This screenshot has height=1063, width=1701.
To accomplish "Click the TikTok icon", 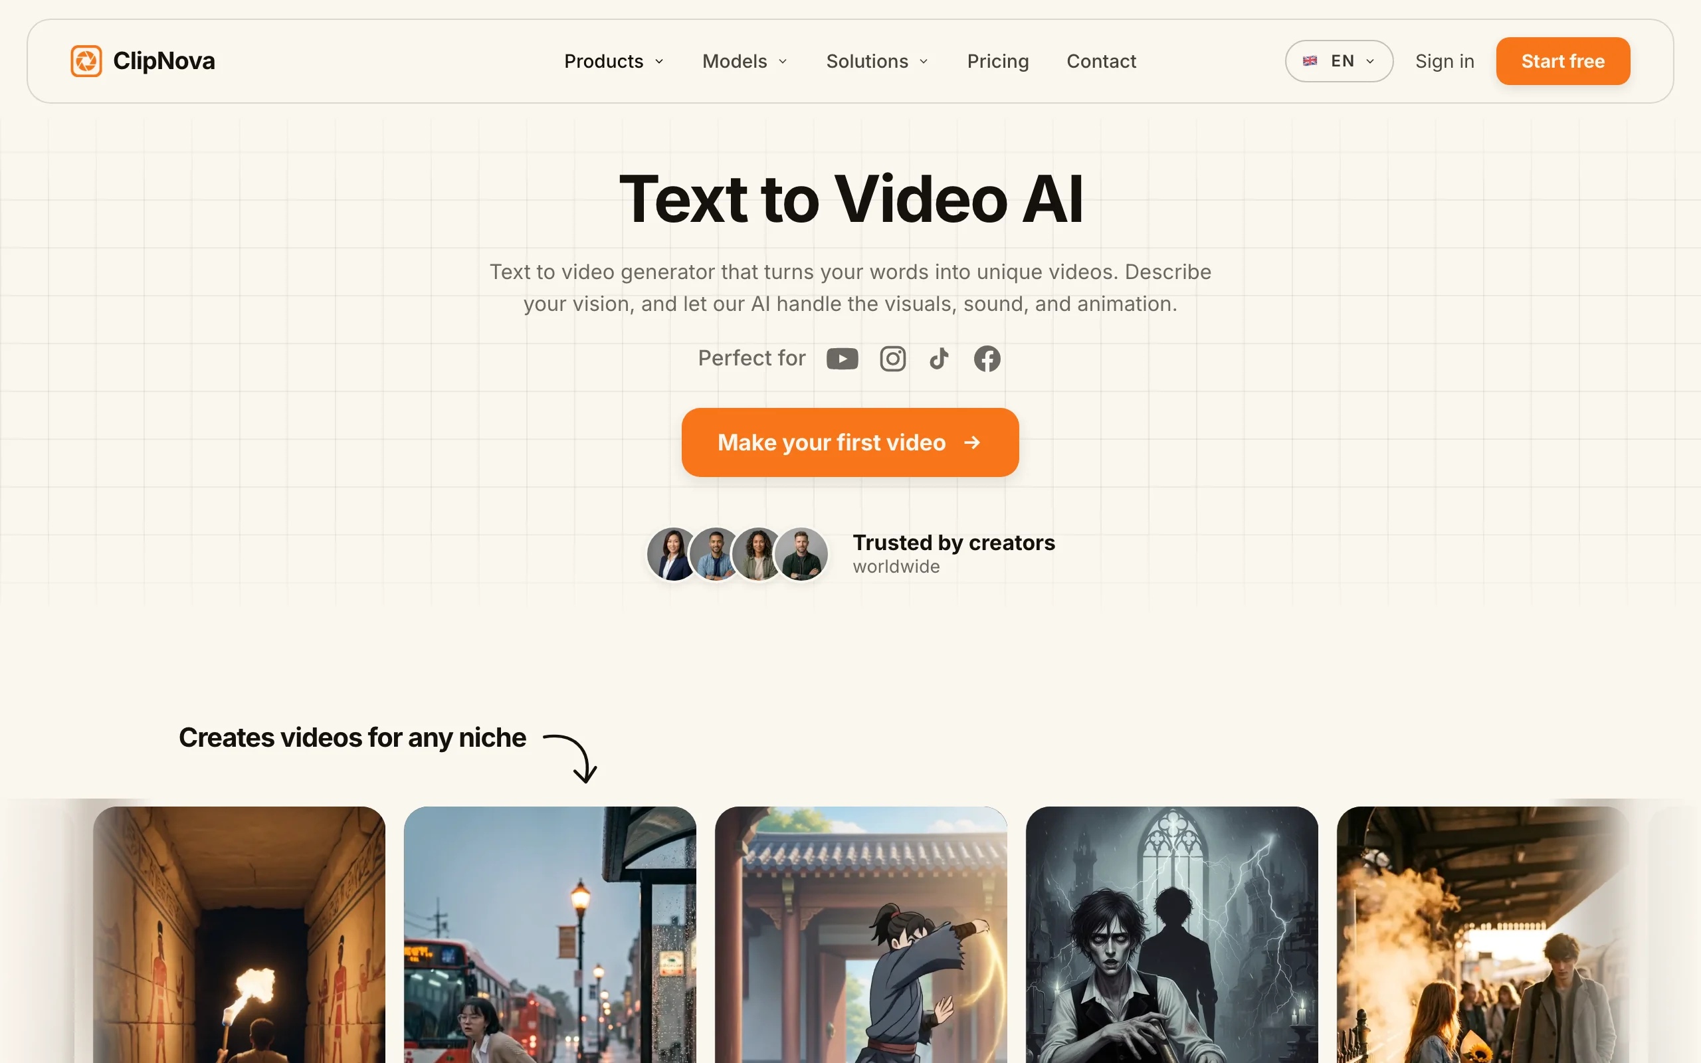I will click(939, 359).
